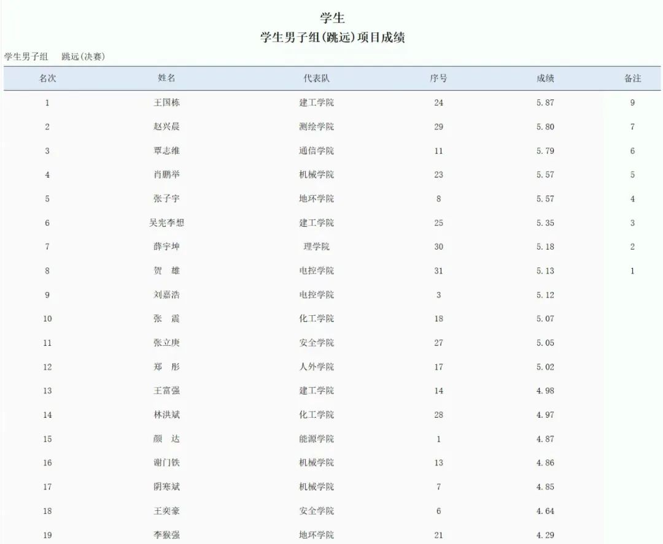Screen dimensions: 663x544
Task: Click the 成绩 column header
Action: pos(545,79)
